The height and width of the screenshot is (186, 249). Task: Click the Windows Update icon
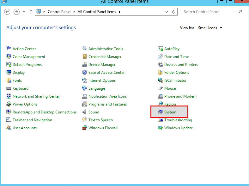click(161, 128)
